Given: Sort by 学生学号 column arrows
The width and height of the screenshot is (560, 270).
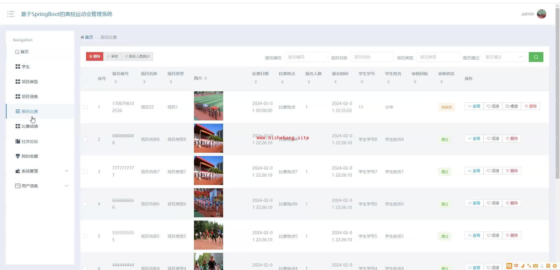Looking at the screenshot, I should [362, 82].
